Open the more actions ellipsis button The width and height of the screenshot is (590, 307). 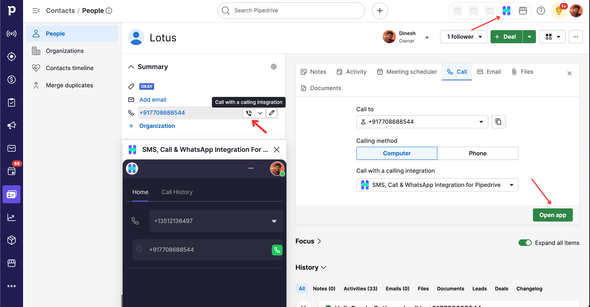[576, 37]
